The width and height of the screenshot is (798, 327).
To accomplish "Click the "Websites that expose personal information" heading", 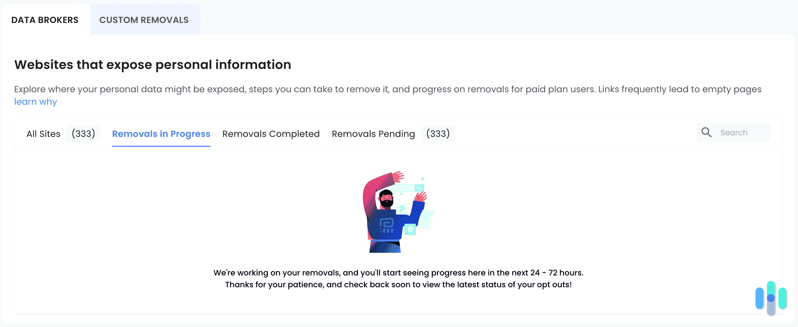I will tap(153, 65).
